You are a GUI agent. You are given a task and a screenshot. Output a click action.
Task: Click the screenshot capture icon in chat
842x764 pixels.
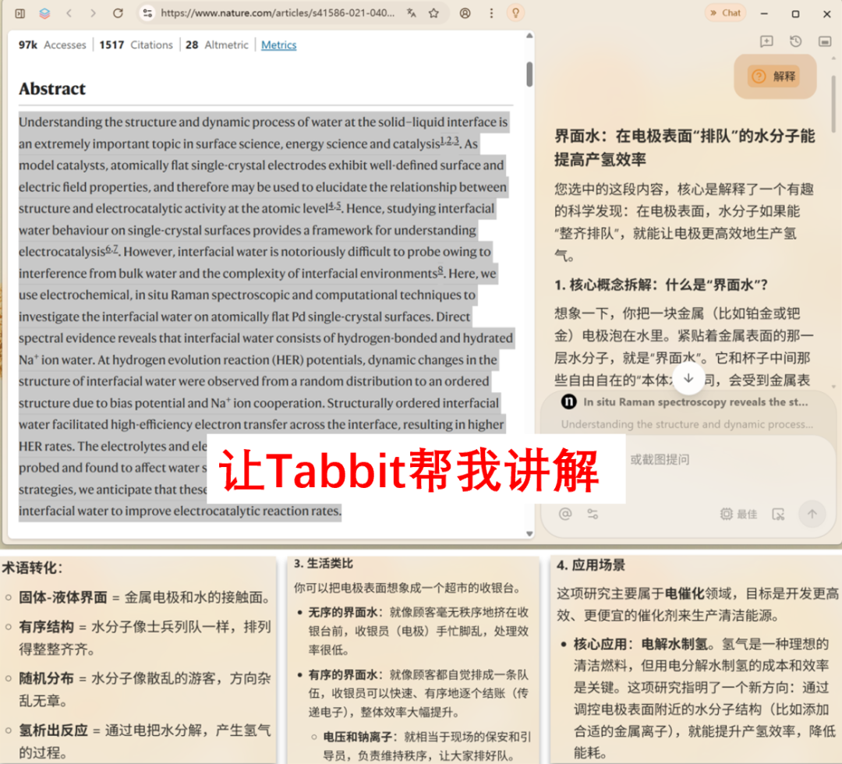778,515
